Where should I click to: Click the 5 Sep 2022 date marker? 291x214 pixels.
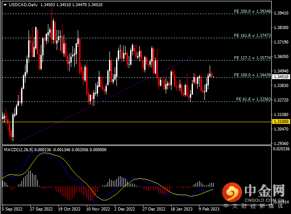coord(12,209)
